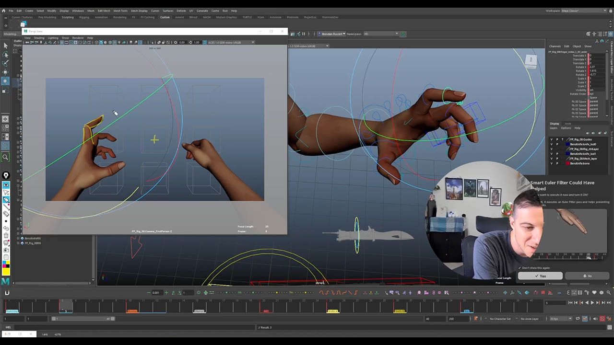614x345 pixels.
Task: Open the 30 fps frame rate dropdown
Action: 560,319
